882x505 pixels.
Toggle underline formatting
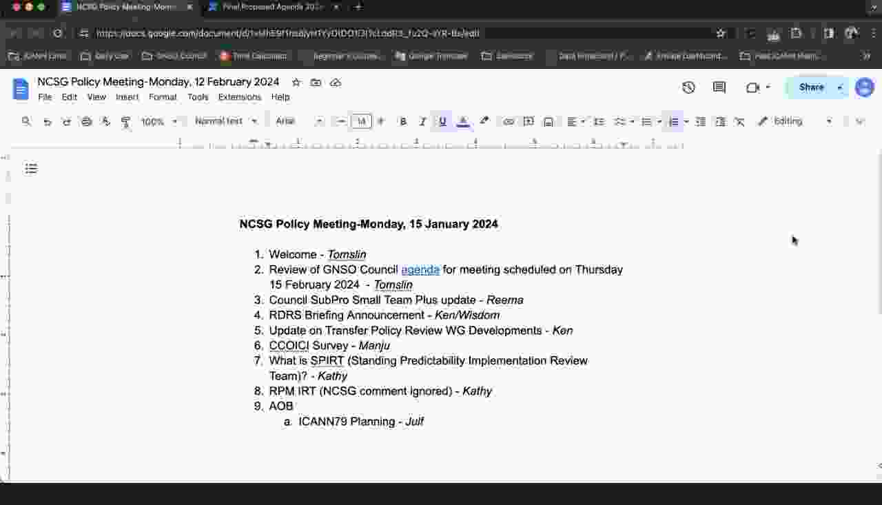(442, 121)
